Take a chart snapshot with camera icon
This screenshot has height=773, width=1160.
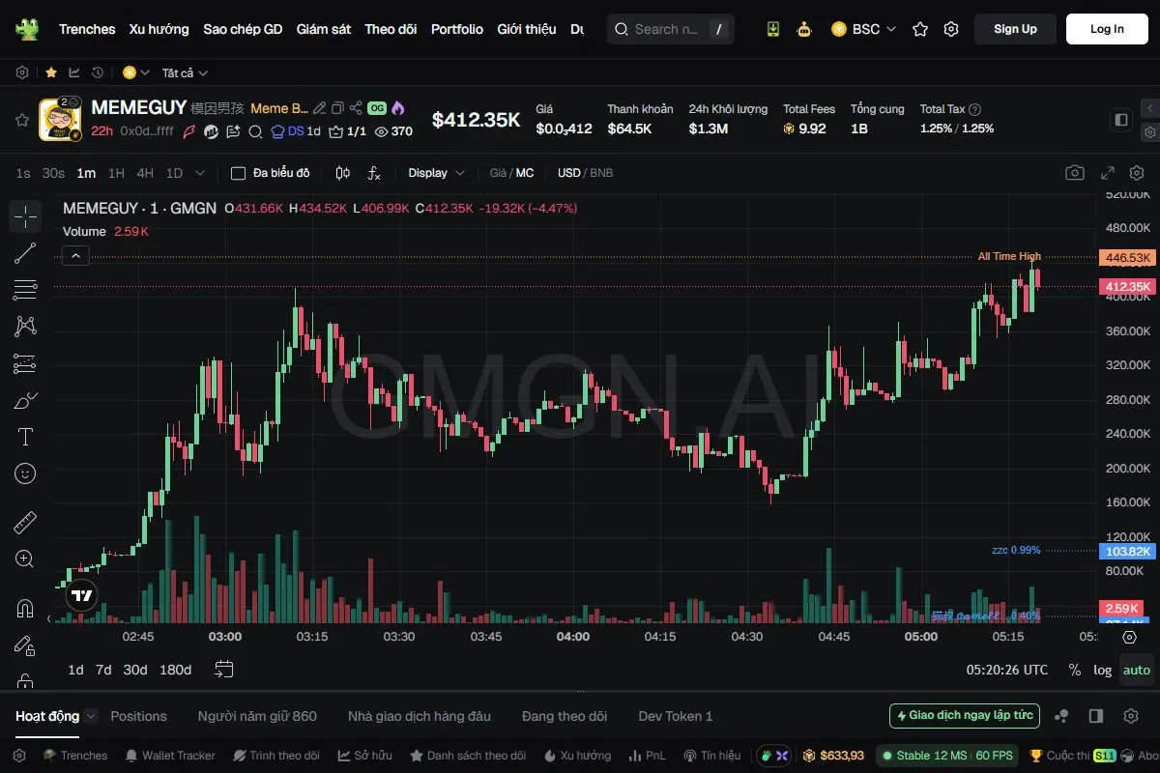click(x=1075, y=173)
